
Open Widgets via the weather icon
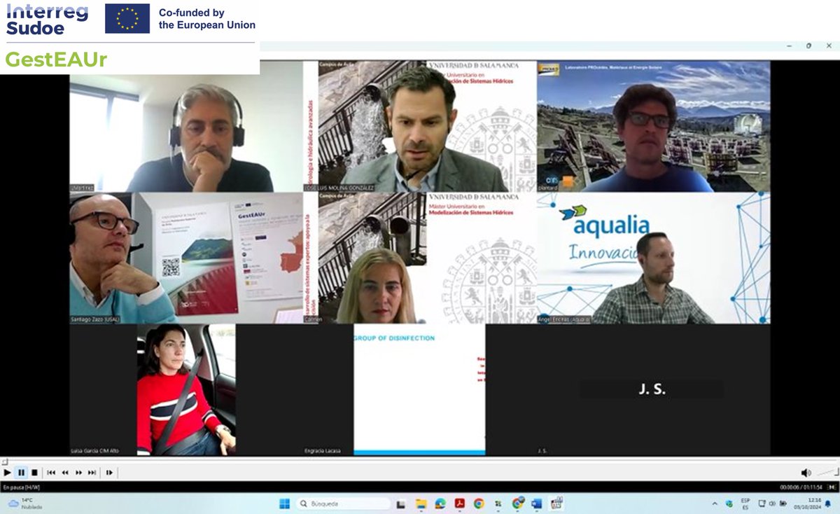tap(21, 503)
